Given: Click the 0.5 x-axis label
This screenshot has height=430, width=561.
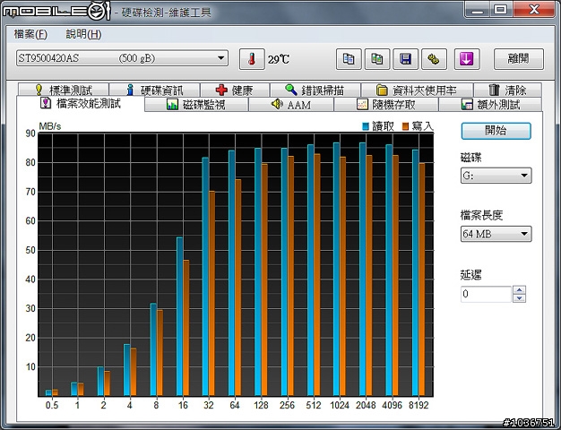Looking at the screenshot, I should (52, 405).
